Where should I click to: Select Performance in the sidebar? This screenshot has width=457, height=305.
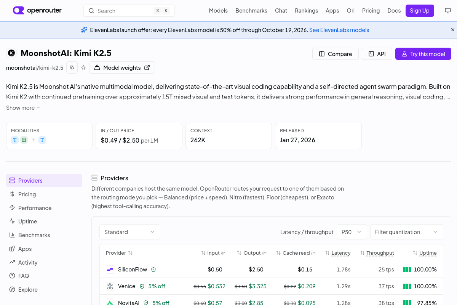pos(44,208)
